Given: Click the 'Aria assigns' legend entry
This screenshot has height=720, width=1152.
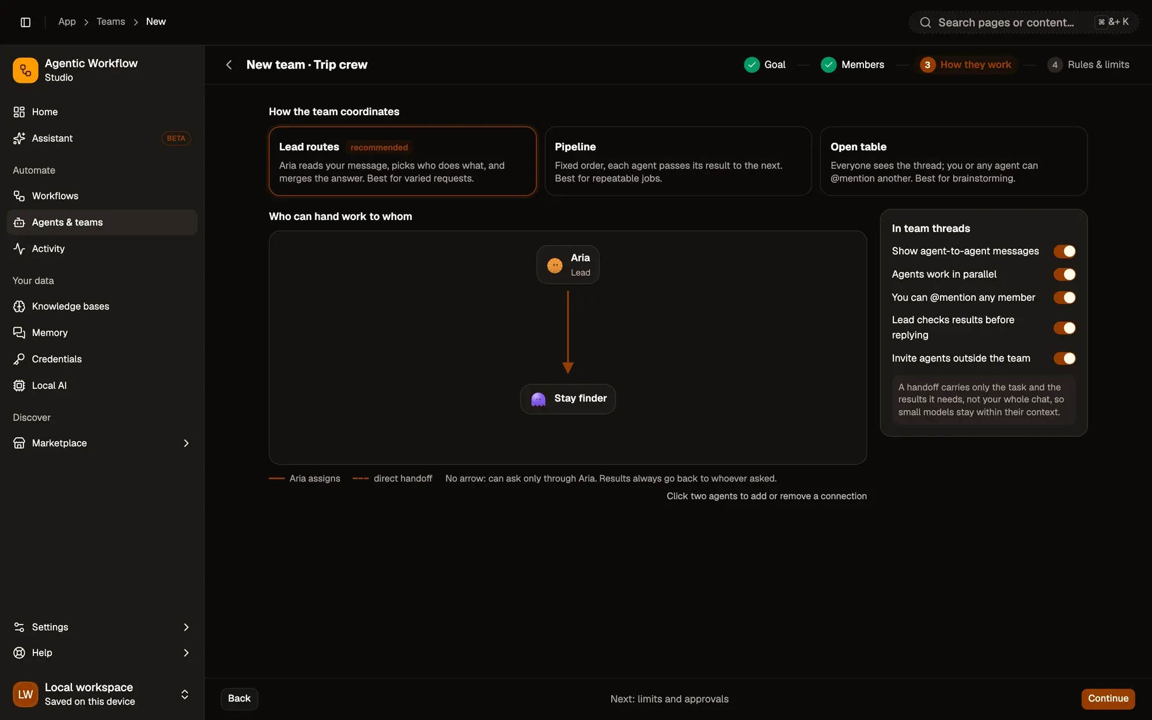Looking at the screenshot, I should 304,479.
